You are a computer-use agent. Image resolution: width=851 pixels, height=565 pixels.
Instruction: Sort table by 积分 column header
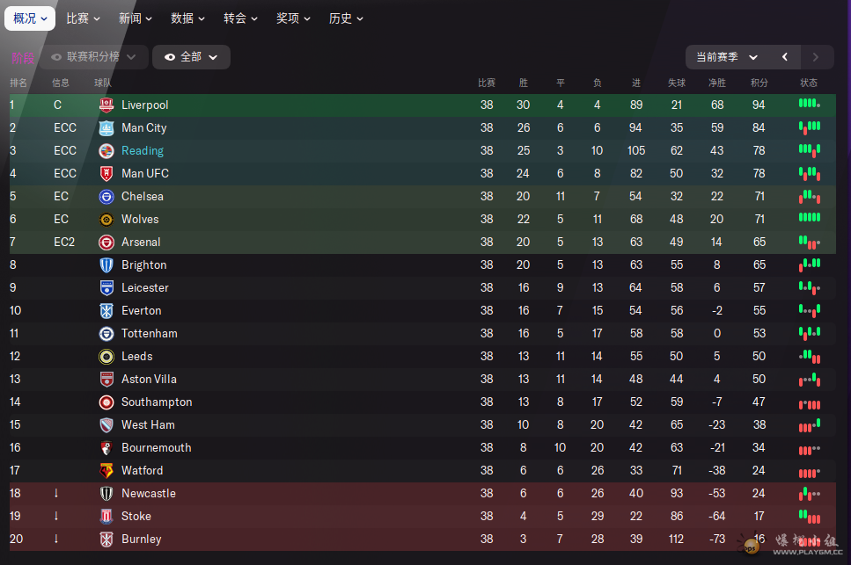[759, 83]
